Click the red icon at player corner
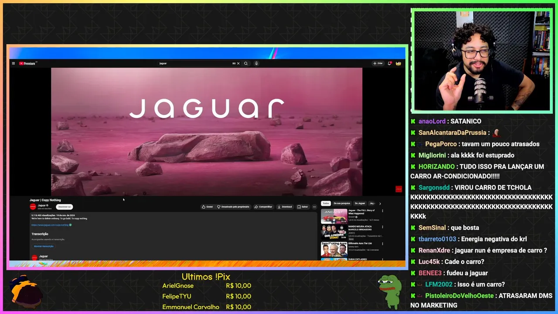Screen dimensions: 558x314 coord(398,189)
